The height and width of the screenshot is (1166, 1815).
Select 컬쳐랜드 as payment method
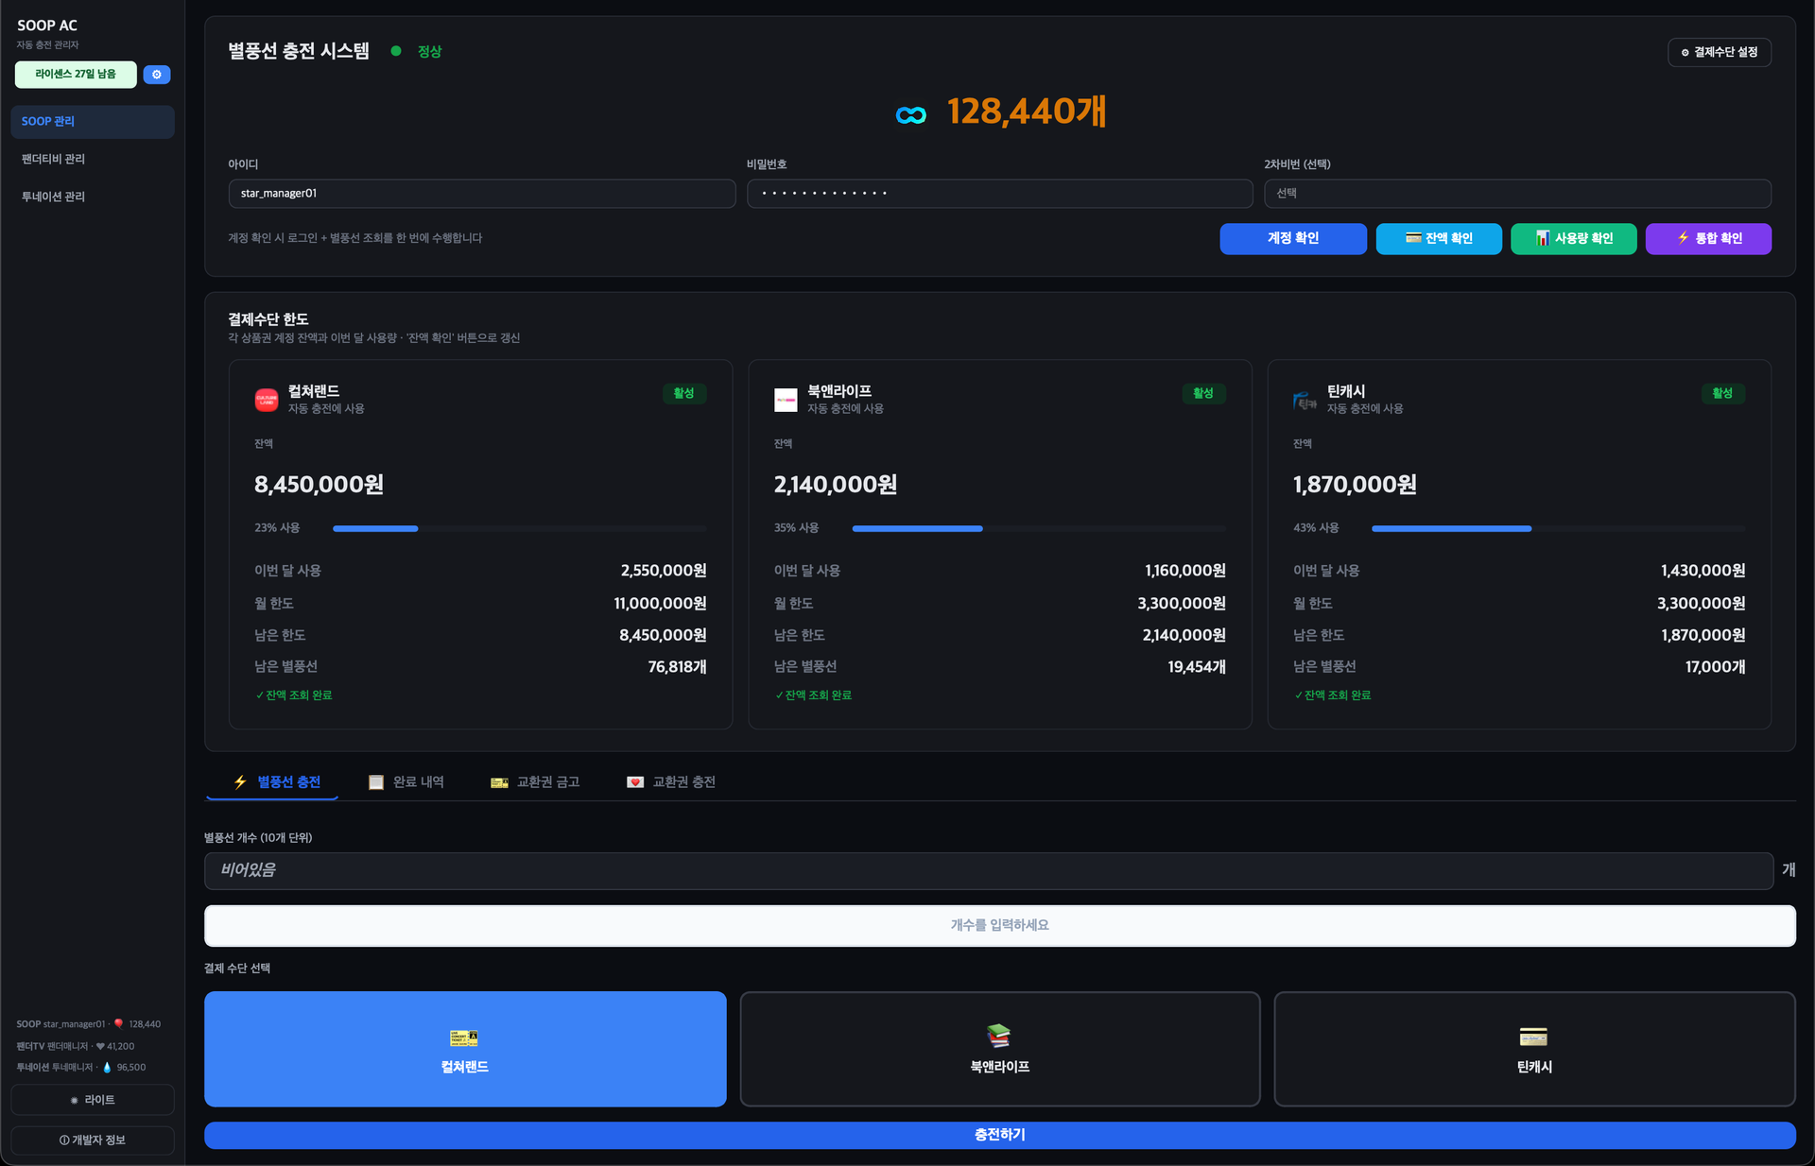click(465, 1049)
